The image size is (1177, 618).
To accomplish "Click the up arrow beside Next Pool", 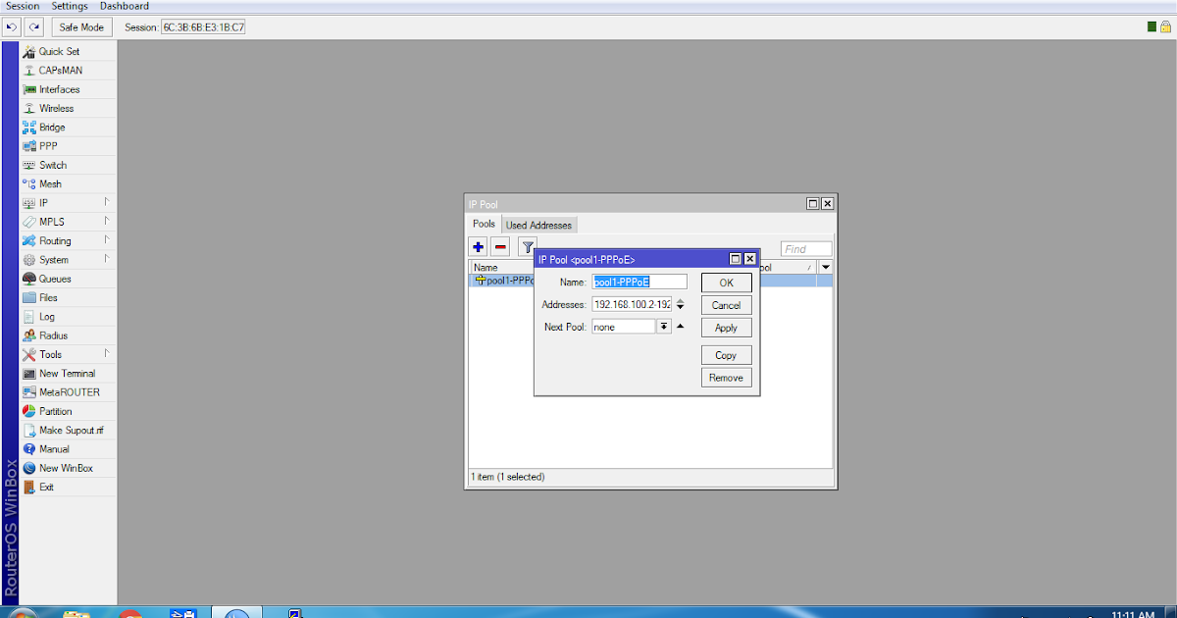I will [x=681, y=327].
